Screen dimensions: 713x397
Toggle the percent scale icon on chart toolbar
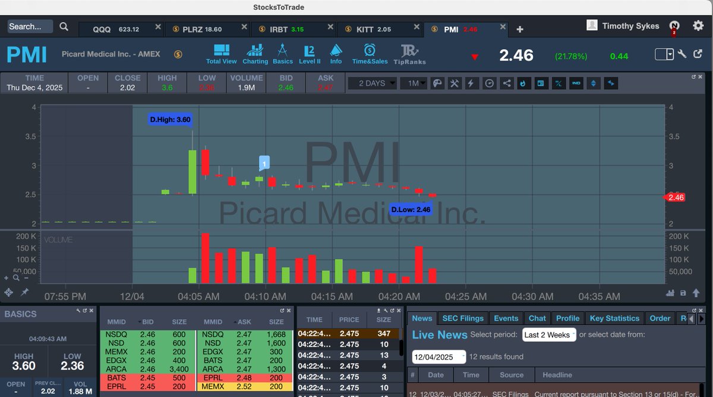pos(559,83)
